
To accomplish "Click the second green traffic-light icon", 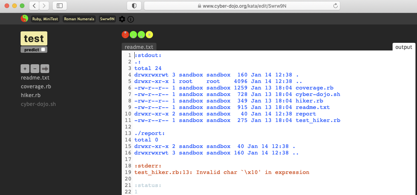I will (141, 35).
